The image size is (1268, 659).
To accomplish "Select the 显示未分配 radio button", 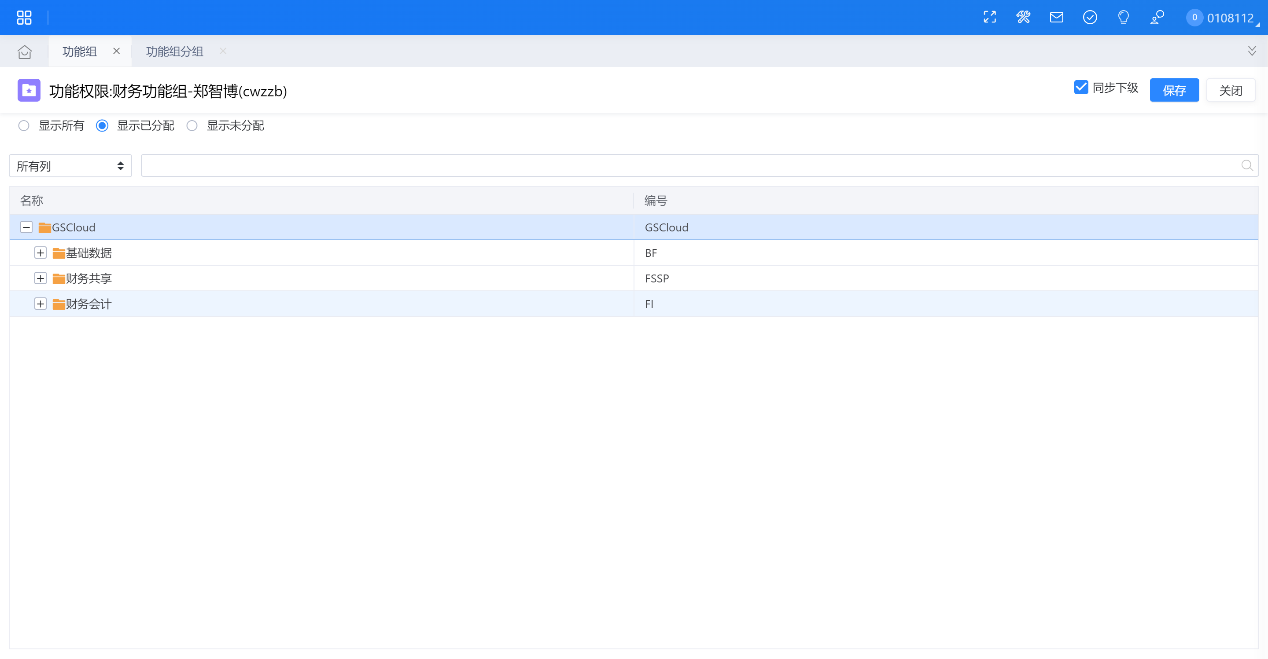I will (192, 126).
